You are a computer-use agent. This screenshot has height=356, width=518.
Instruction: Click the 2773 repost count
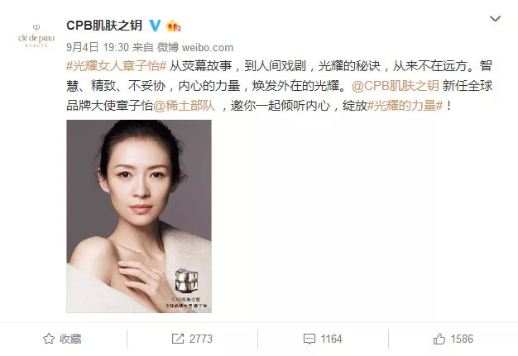coord(201,339)
